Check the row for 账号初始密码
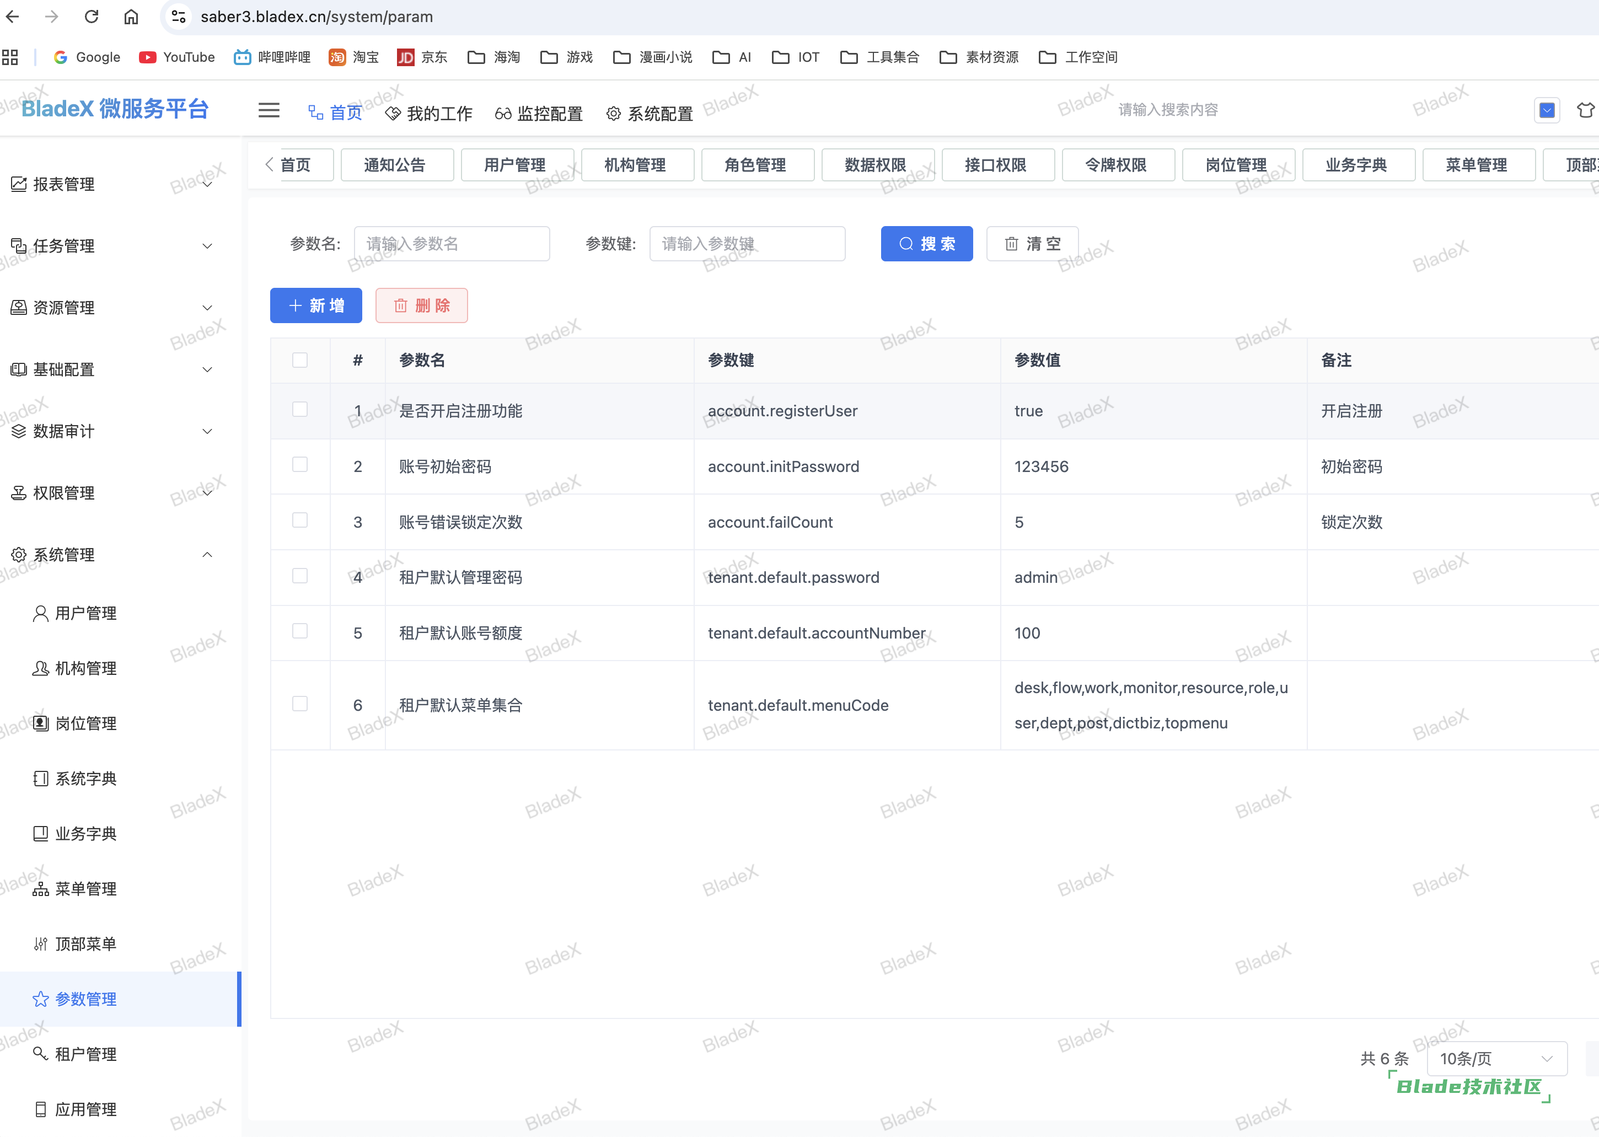The image size is (1599, 1137). pos(299,465)
